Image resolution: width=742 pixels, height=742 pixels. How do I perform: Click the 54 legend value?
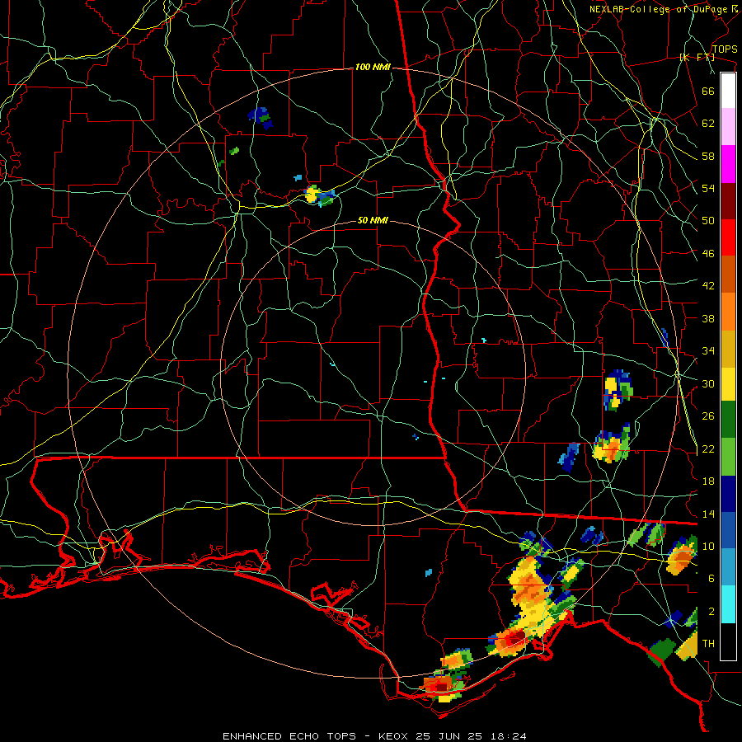[x=708, y=188]
